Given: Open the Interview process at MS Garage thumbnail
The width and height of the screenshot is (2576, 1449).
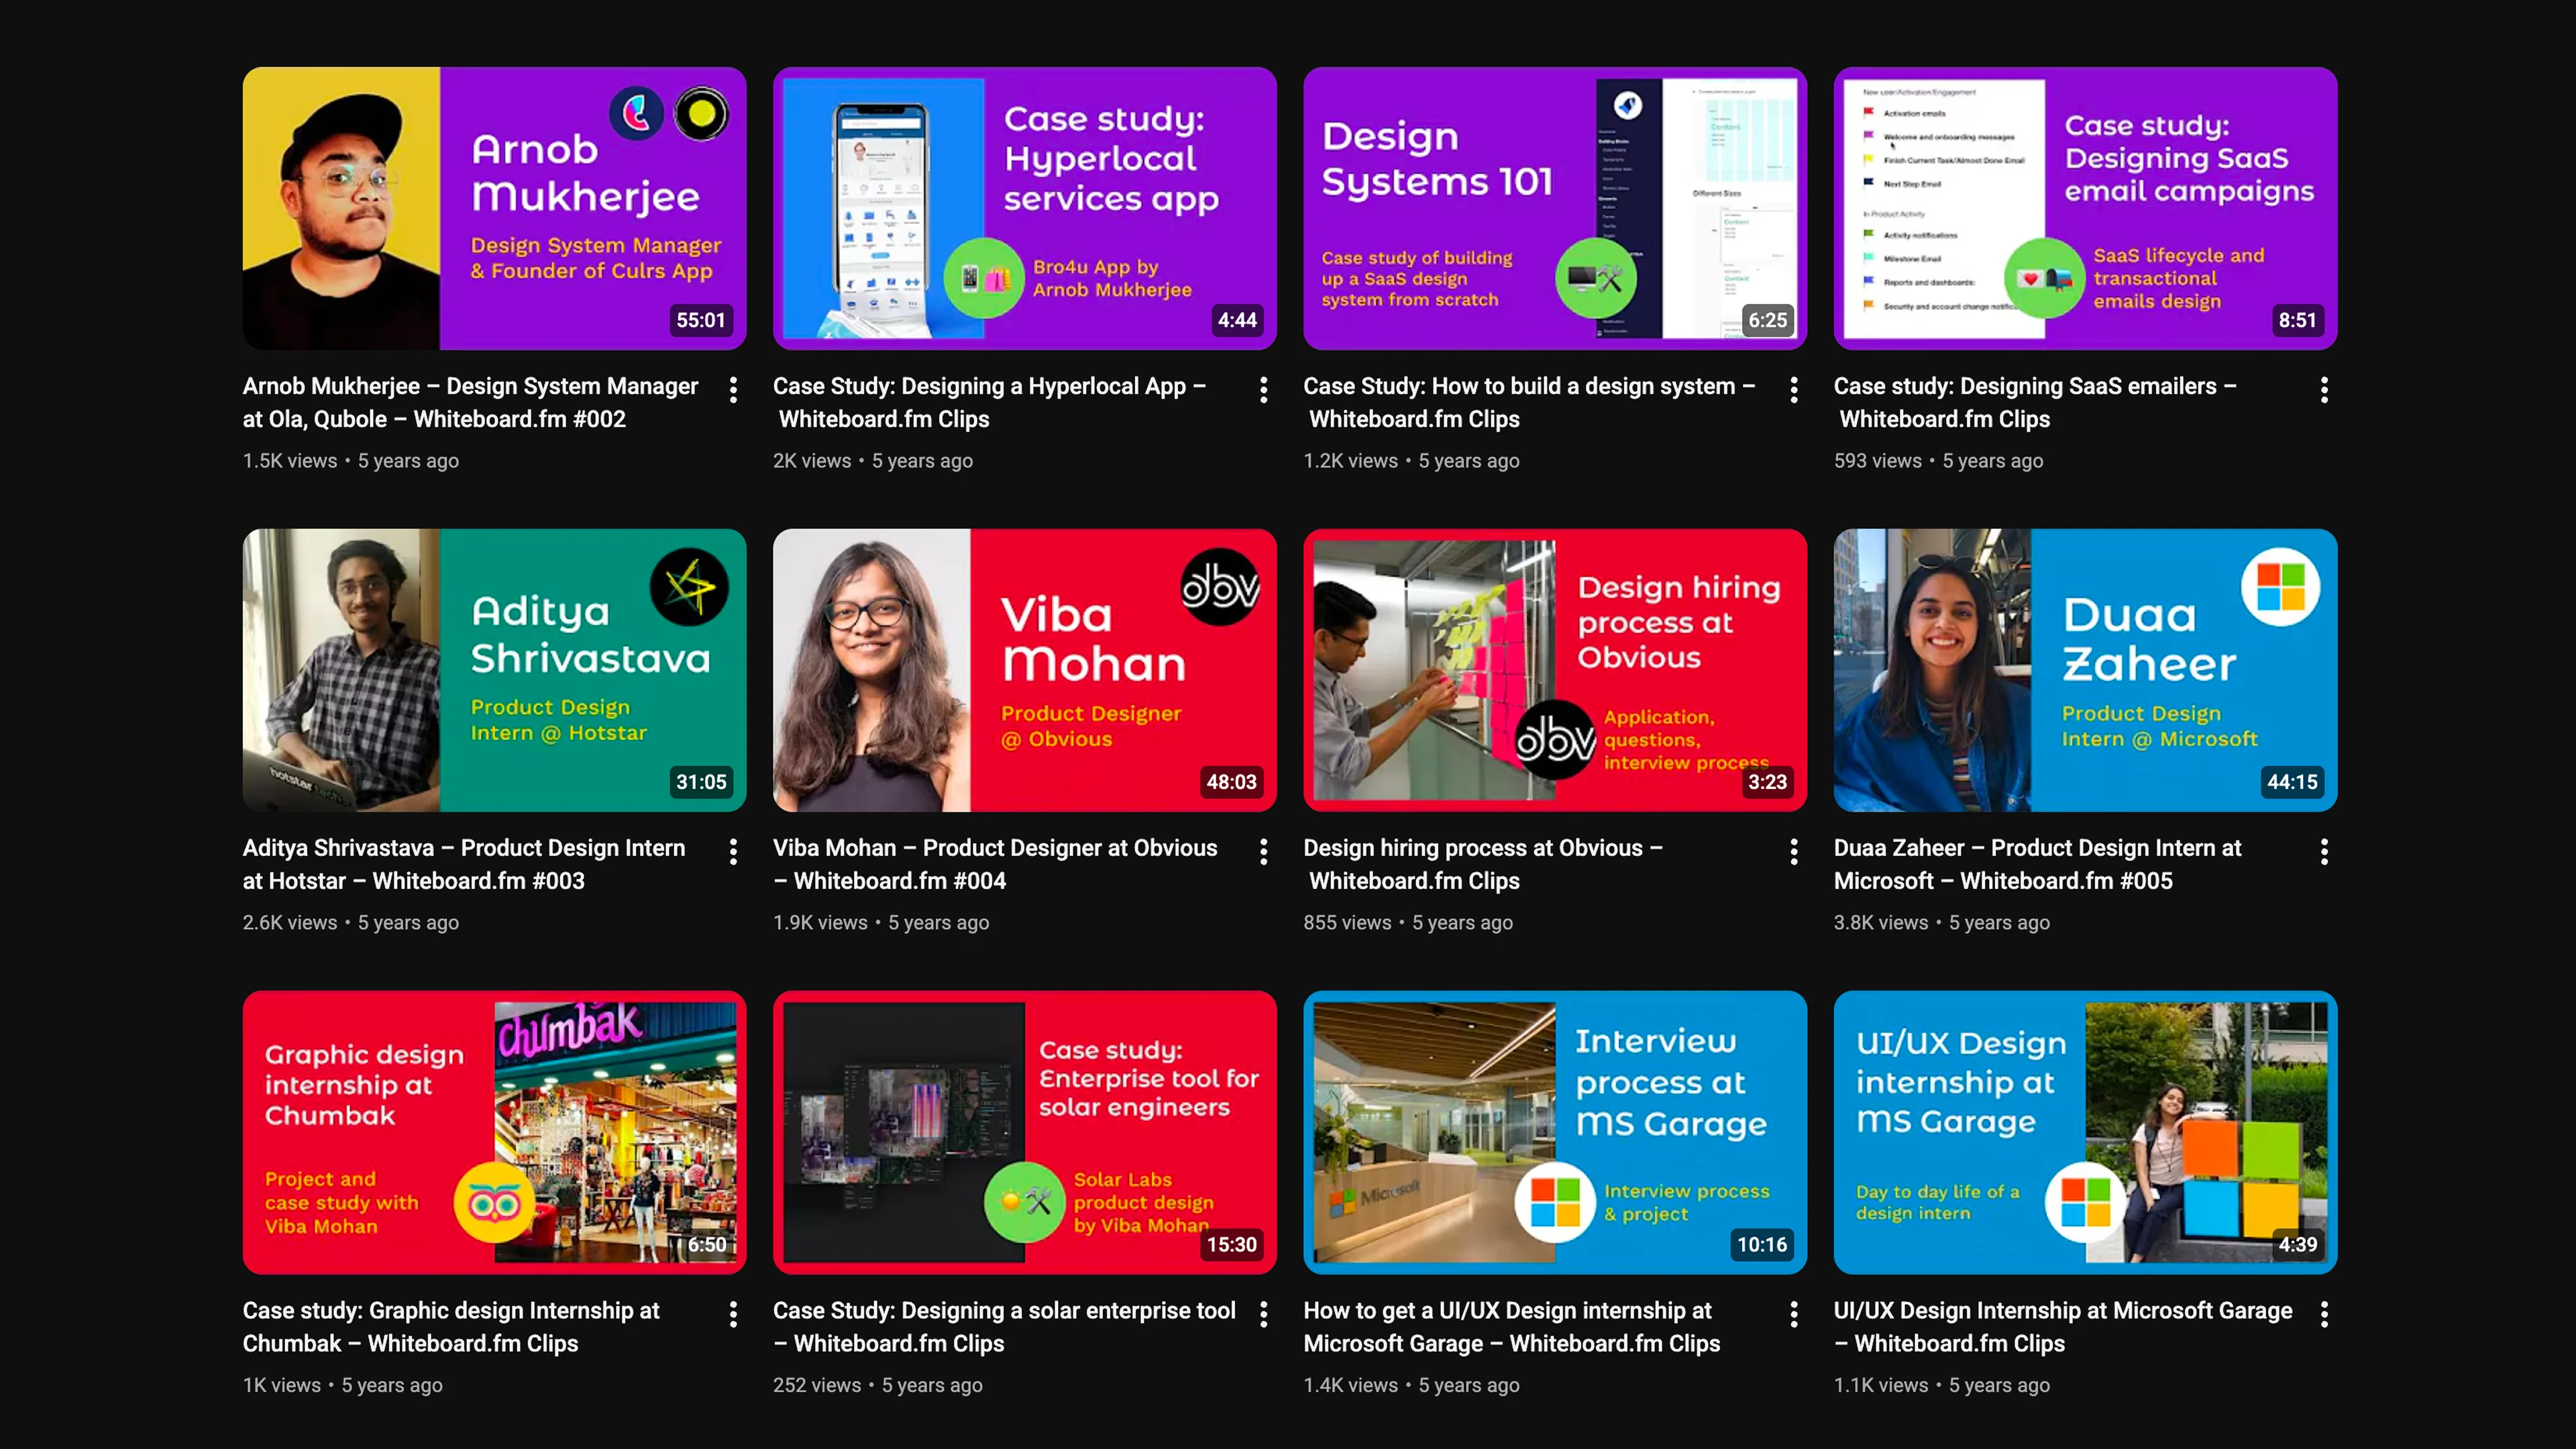Looking at the screenshot, I should pyautogui.click(x=1554, y=1132).
